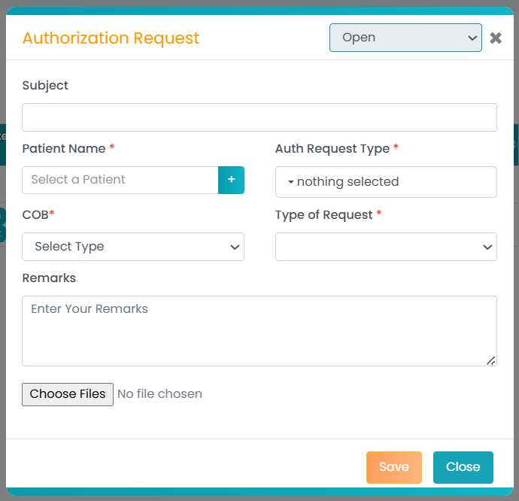Click inside the Enter Your Remarks textarea
Screen dimensions: 519x501
pyautogui.click(x=259, y=331)
